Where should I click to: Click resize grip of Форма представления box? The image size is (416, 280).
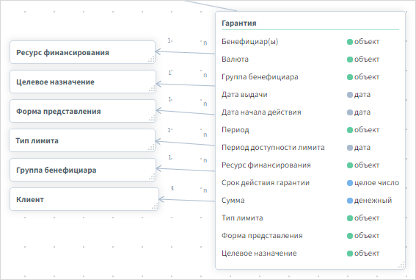tap(153, 118)
